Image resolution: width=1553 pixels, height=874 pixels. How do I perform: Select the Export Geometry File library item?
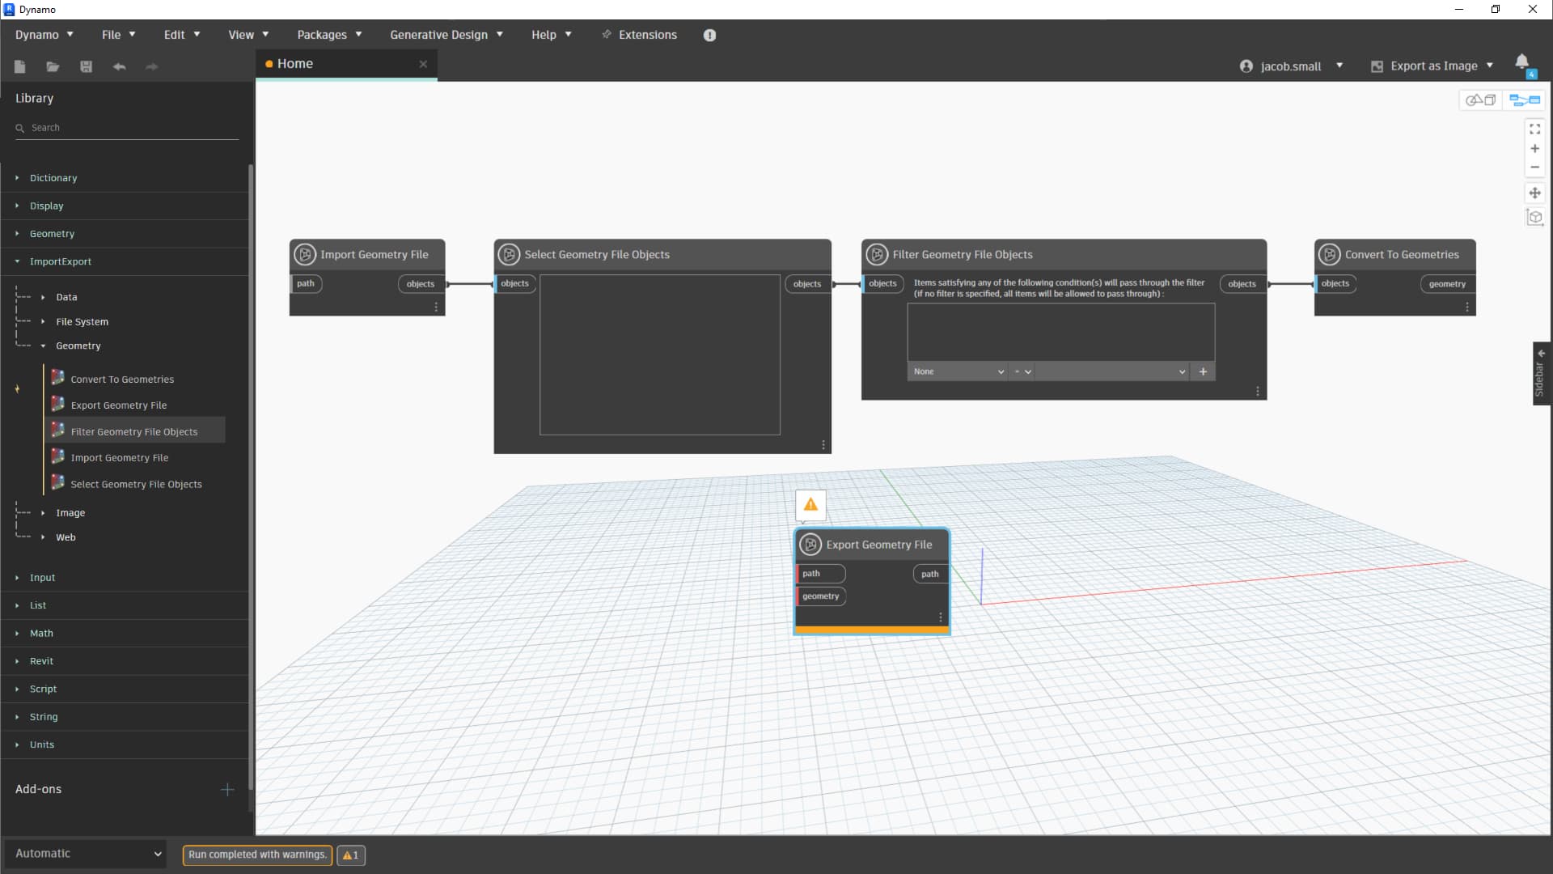(x=118, y=405)
